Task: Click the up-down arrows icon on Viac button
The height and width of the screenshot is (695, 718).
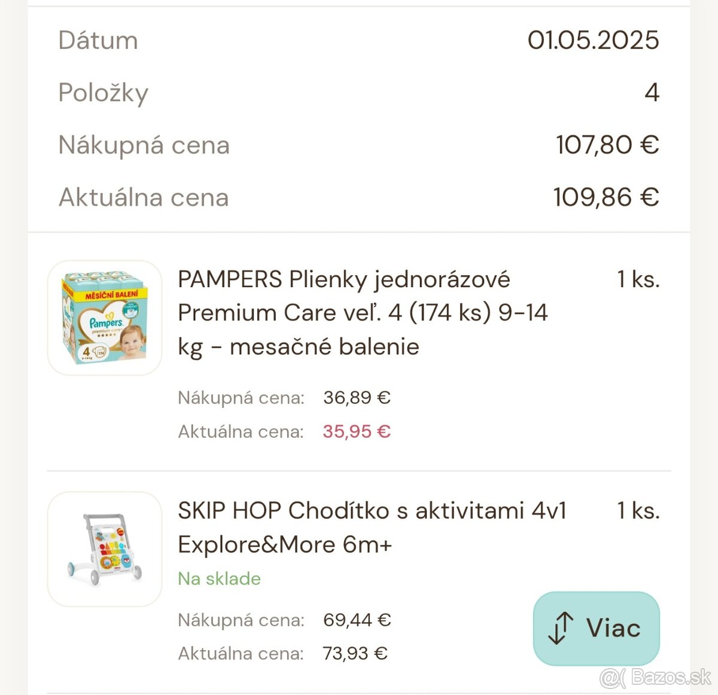Action: pos(561,629)
